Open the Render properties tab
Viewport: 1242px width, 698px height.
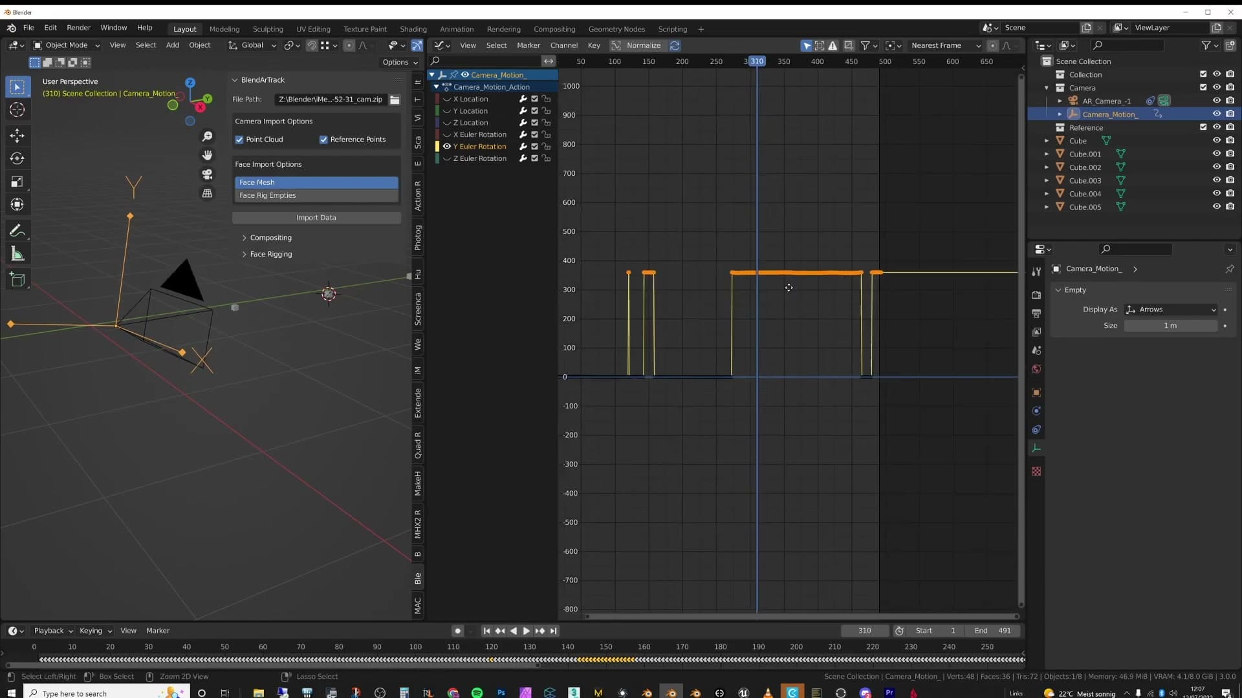tap(1036, 295)
